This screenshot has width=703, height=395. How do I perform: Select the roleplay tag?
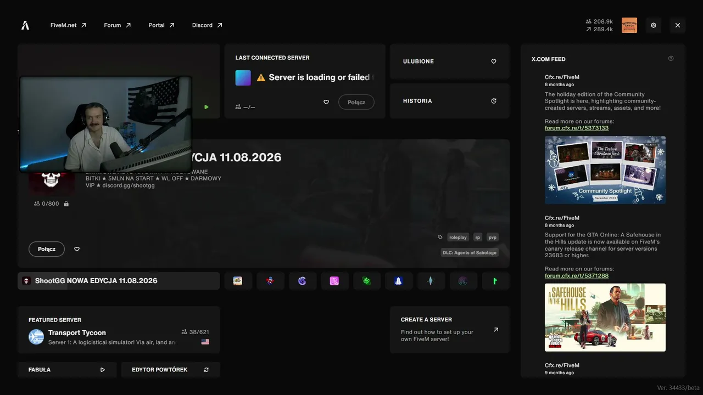(x=458, y=237)
